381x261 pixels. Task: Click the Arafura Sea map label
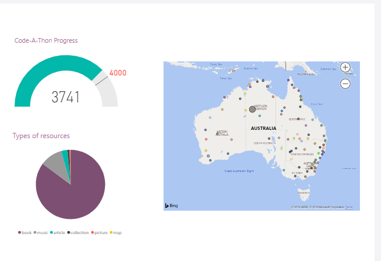[x=250, y=68]
